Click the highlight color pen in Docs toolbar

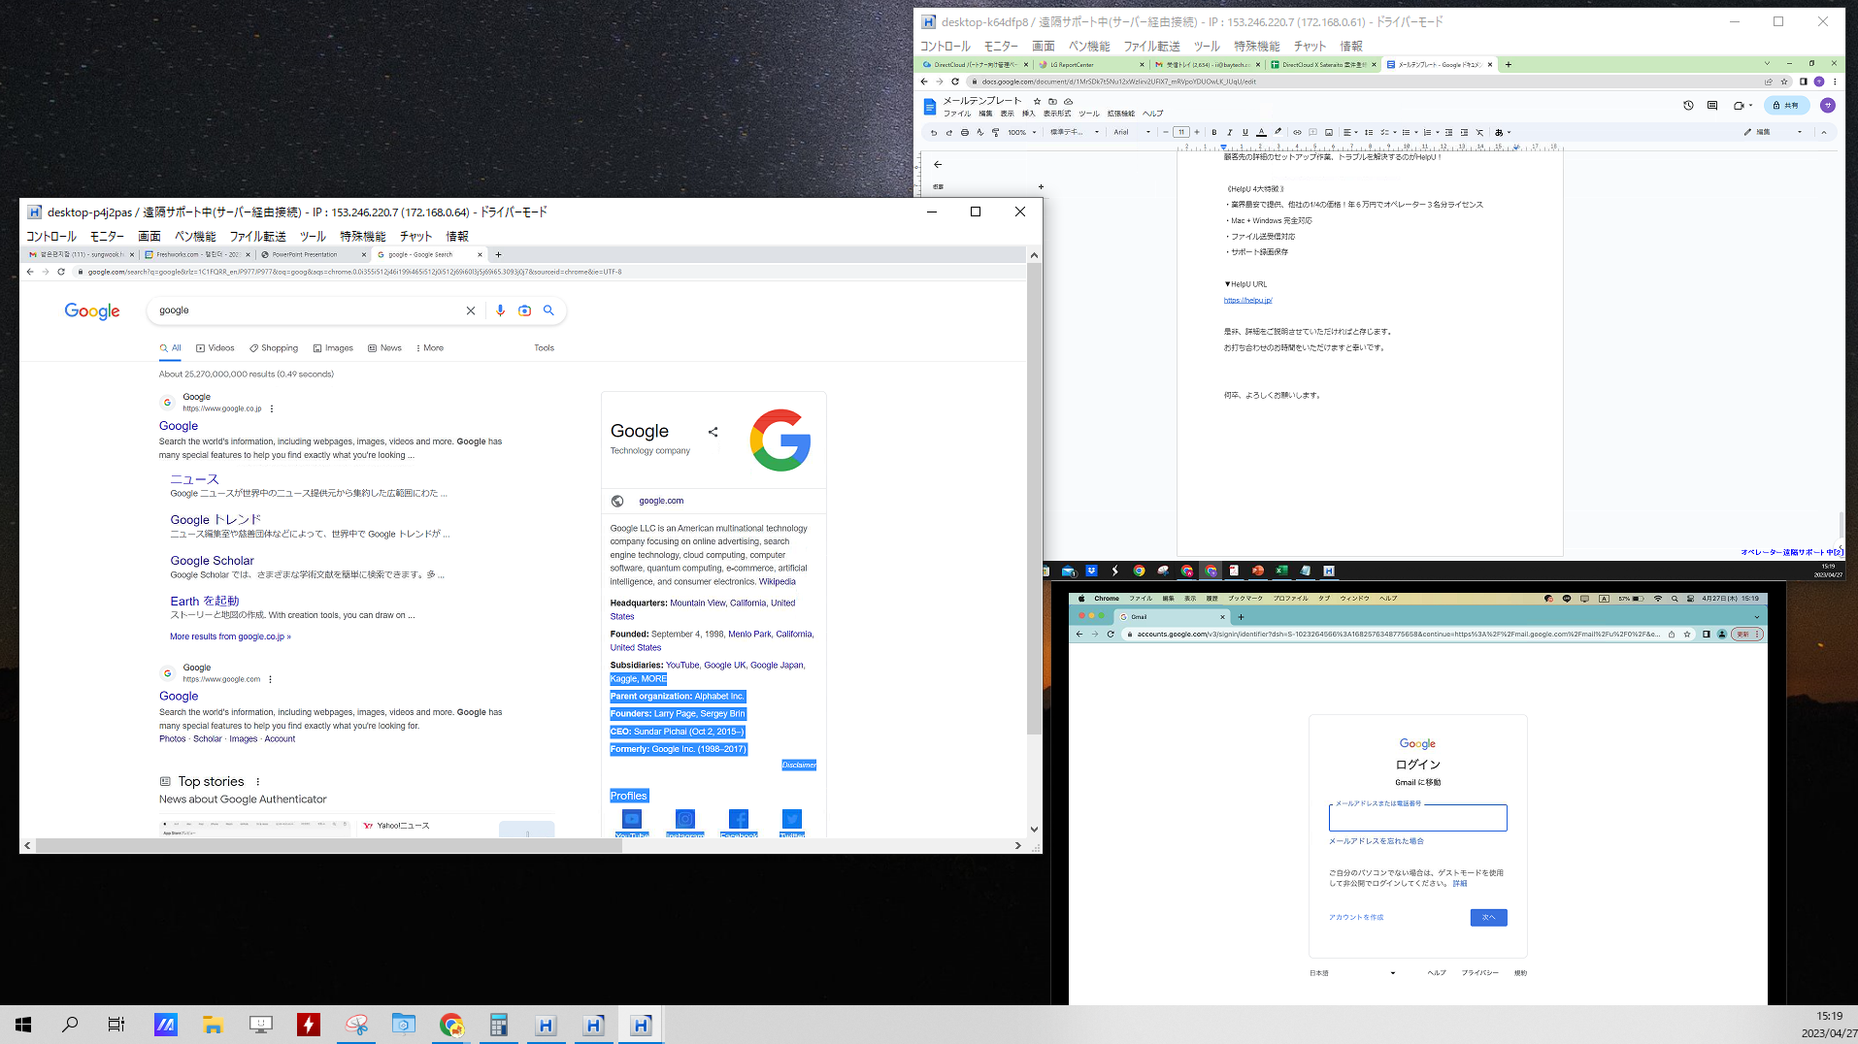coord(1277,132)
